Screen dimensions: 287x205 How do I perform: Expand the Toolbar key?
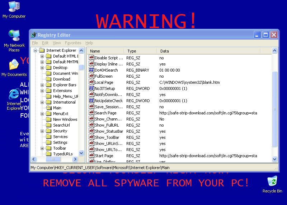pos(42,148)
